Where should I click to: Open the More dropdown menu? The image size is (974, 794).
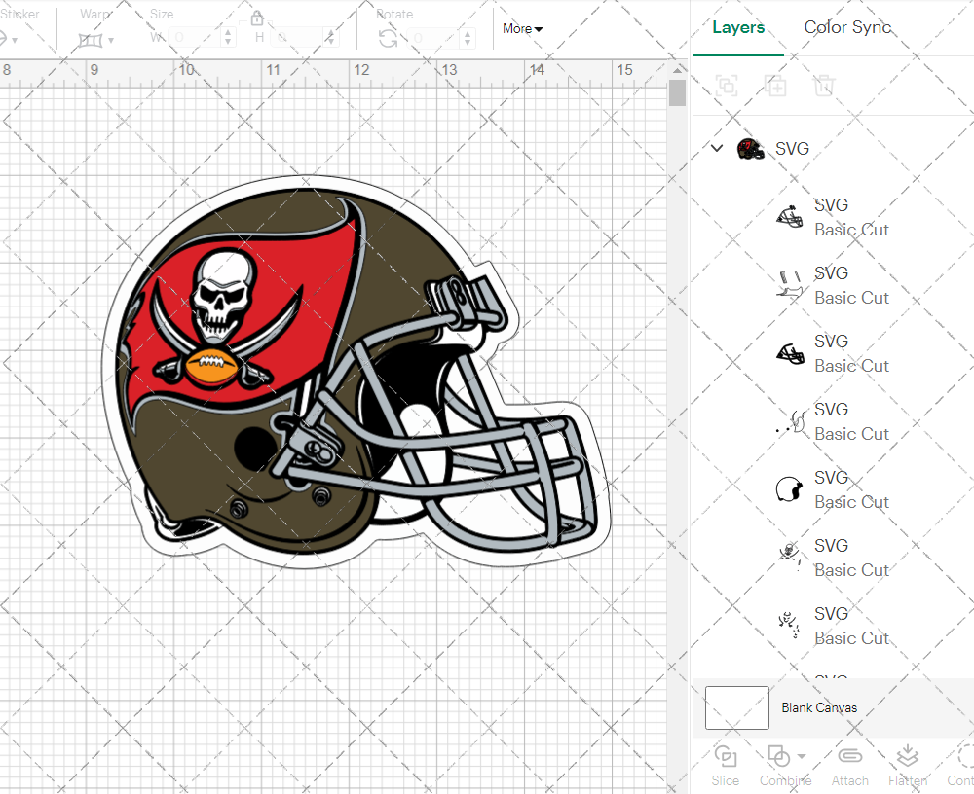522,29
